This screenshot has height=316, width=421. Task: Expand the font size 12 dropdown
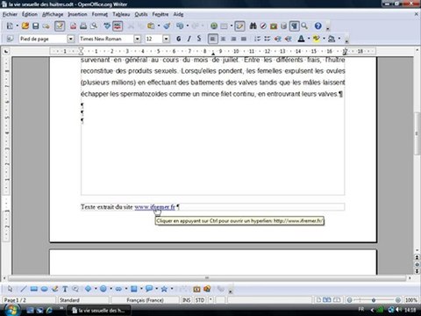point(166,39)
